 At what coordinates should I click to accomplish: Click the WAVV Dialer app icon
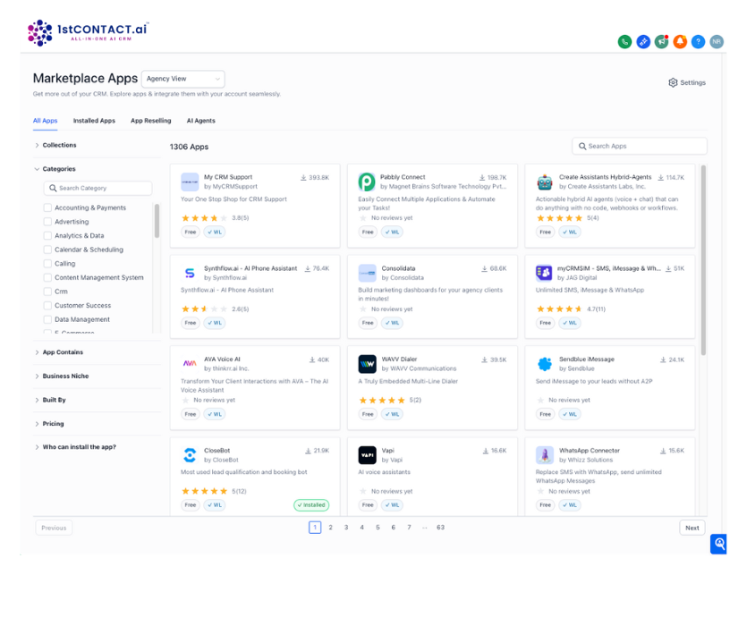point(367,364)
